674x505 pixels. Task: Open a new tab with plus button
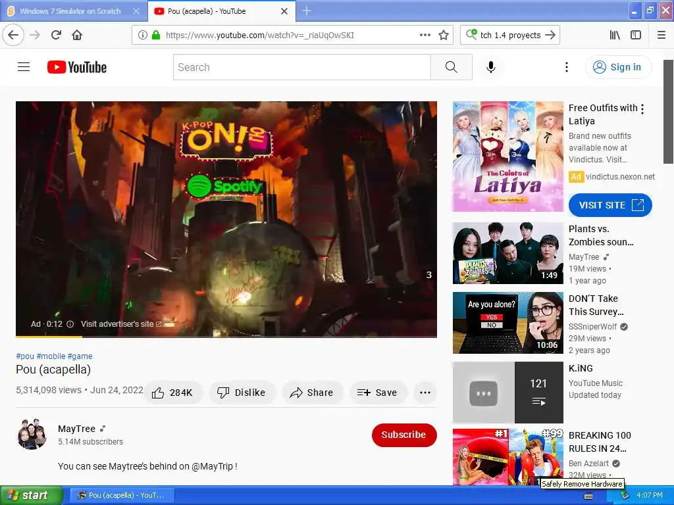(307, 11)
